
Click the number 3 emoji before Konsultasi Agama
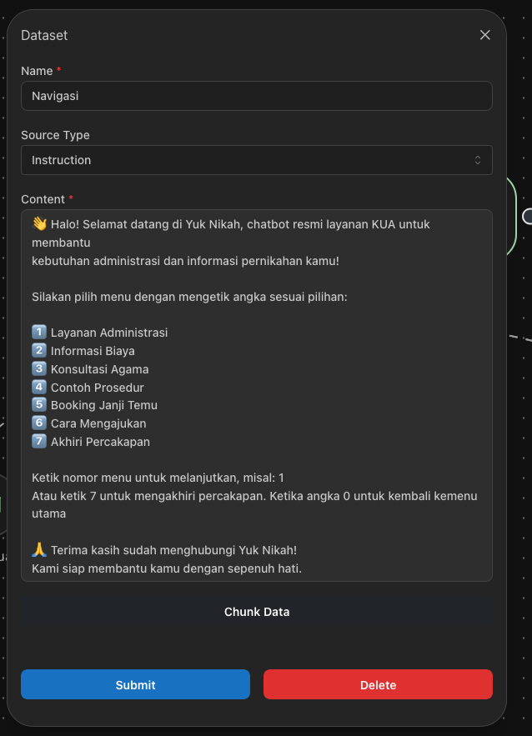tap(39, 369)
